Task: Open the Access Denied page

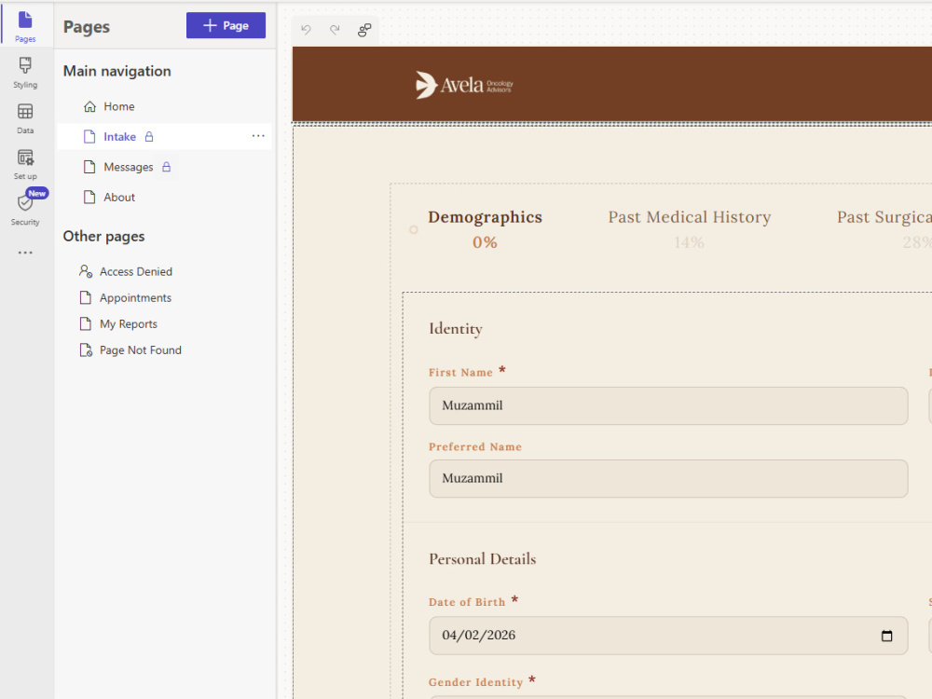Action: point(135,271)
